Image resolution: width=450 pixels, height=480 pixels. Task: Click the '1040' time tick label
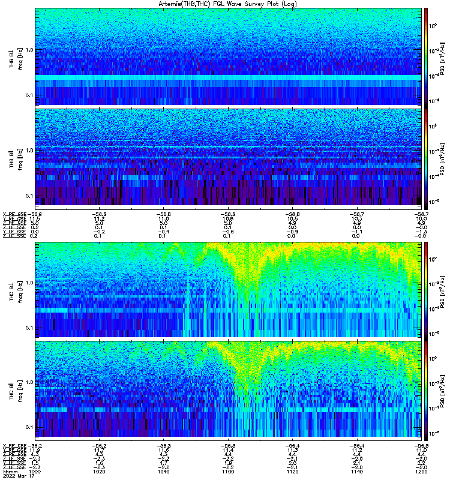[x=163, y=472]
